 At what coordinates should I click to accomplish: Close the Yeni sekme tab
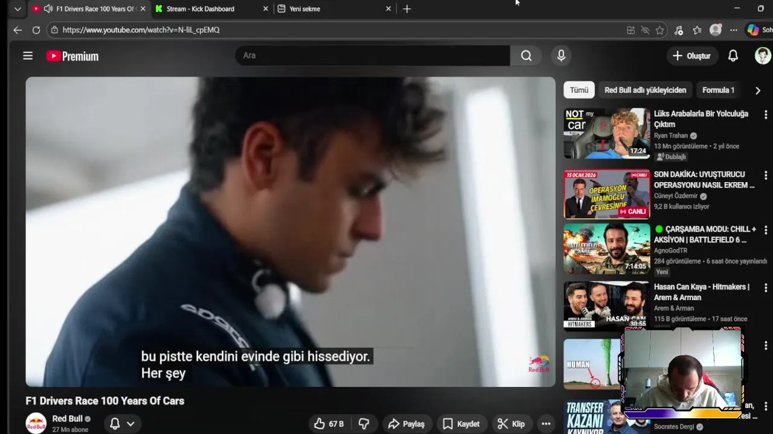[x=388, y=8]
